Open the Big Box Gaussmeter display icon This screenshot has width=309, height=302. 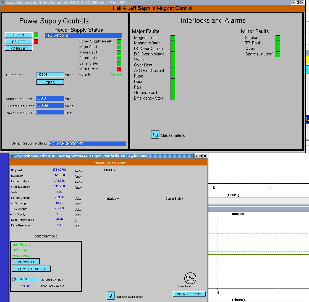tap(111, 296)
